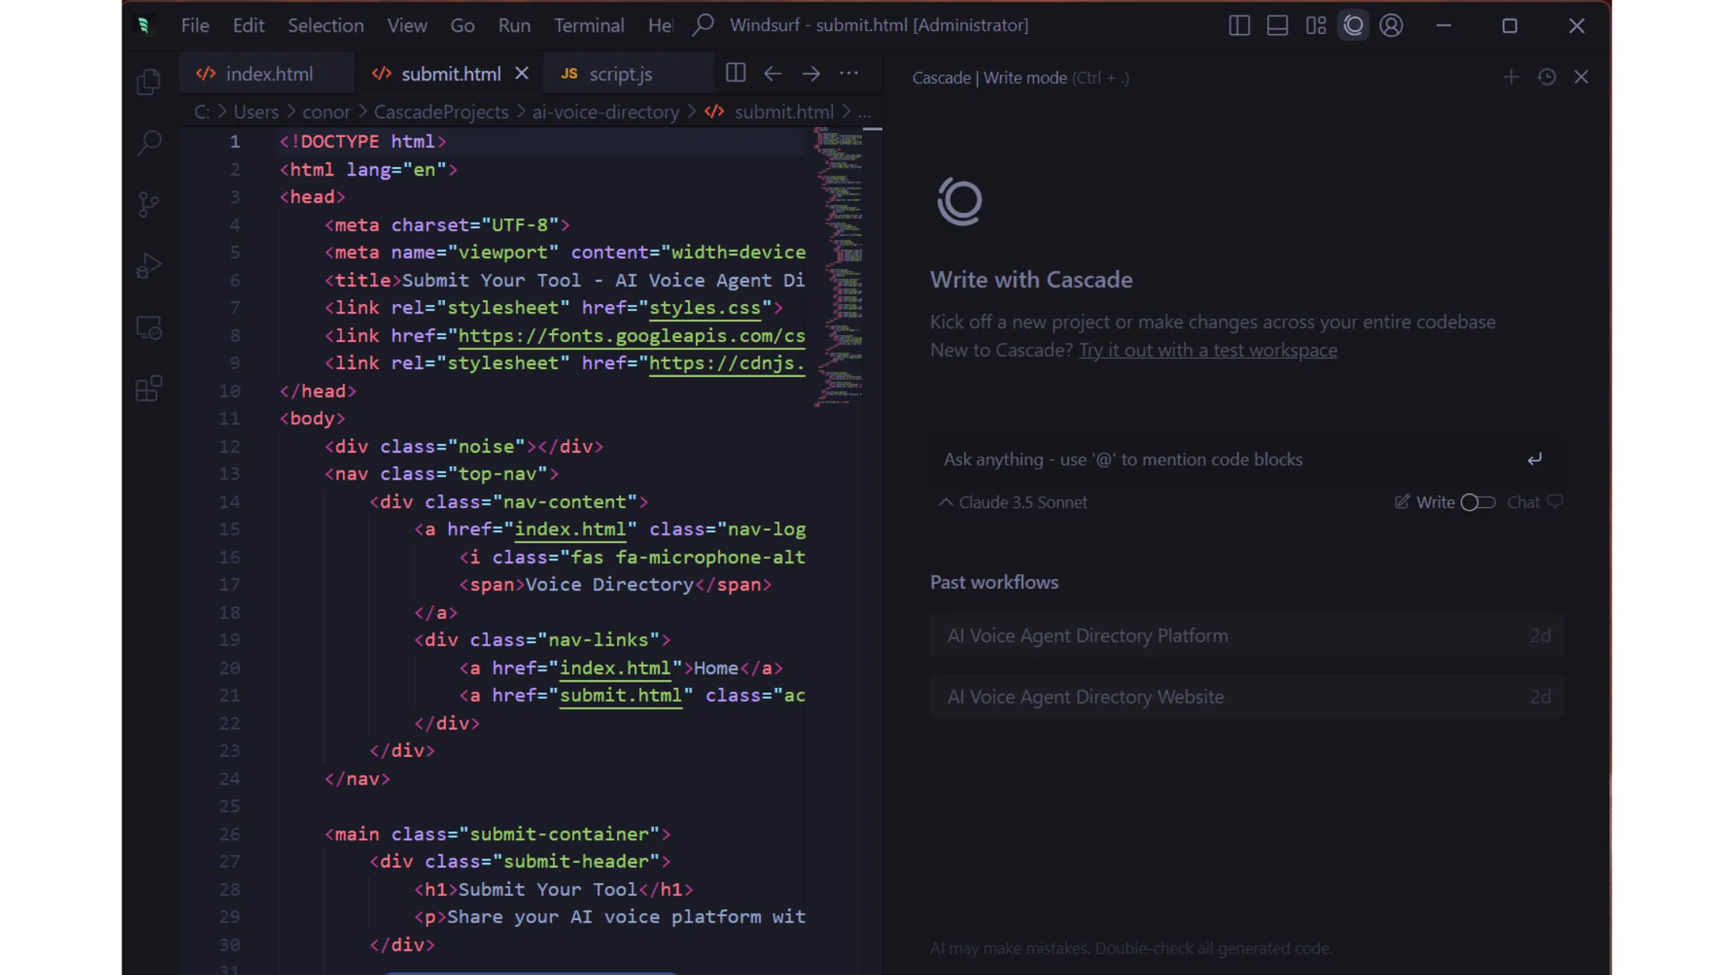
Task: Select Chat mode label
Action: [x=1523, y=502]
